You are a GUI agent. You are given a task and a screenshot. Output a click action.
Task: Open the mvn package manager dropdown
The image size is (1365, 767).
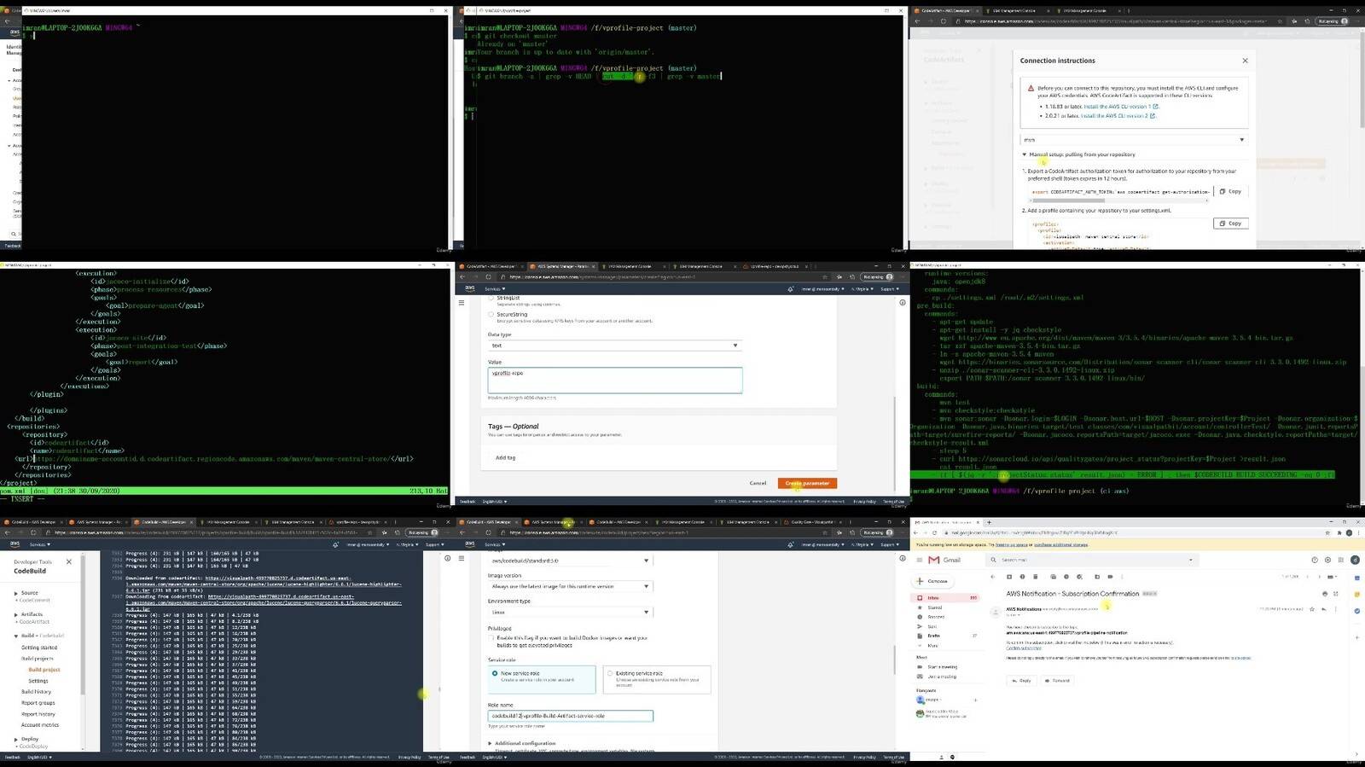[x=1134, y=139]
